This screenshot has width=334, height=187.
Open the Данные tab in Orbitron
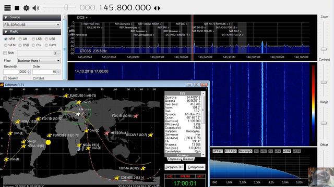point(188,159)
